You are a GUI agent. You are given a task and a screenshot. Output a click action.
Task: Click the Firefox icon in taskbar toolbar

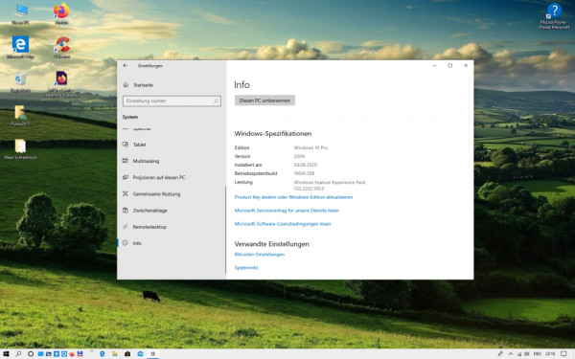pyautogui.click(x=72, y=354)
